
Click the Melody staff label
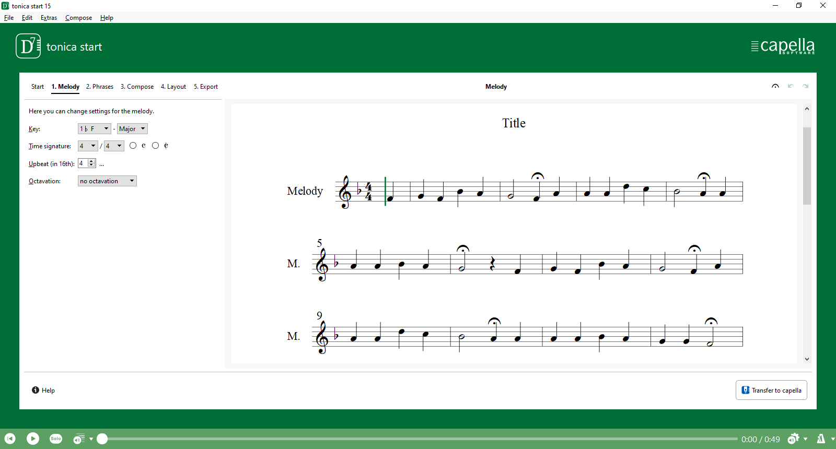click(x=305, y=191)
